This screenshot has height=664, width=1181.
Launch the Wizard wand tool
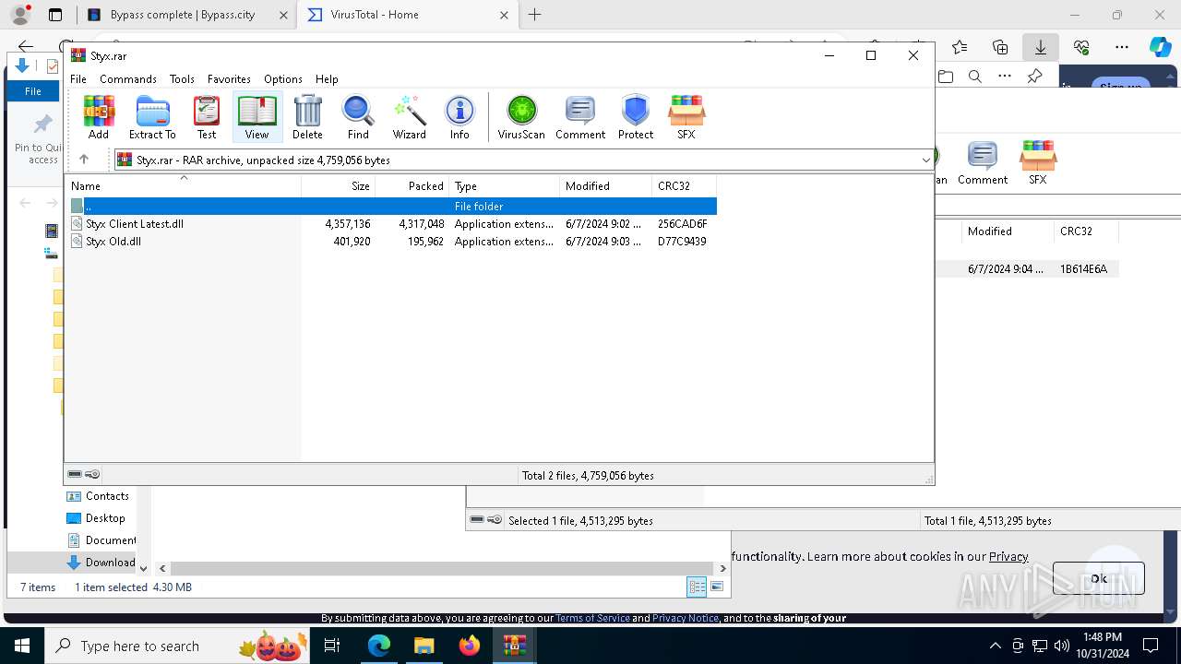tap(410, 117)
